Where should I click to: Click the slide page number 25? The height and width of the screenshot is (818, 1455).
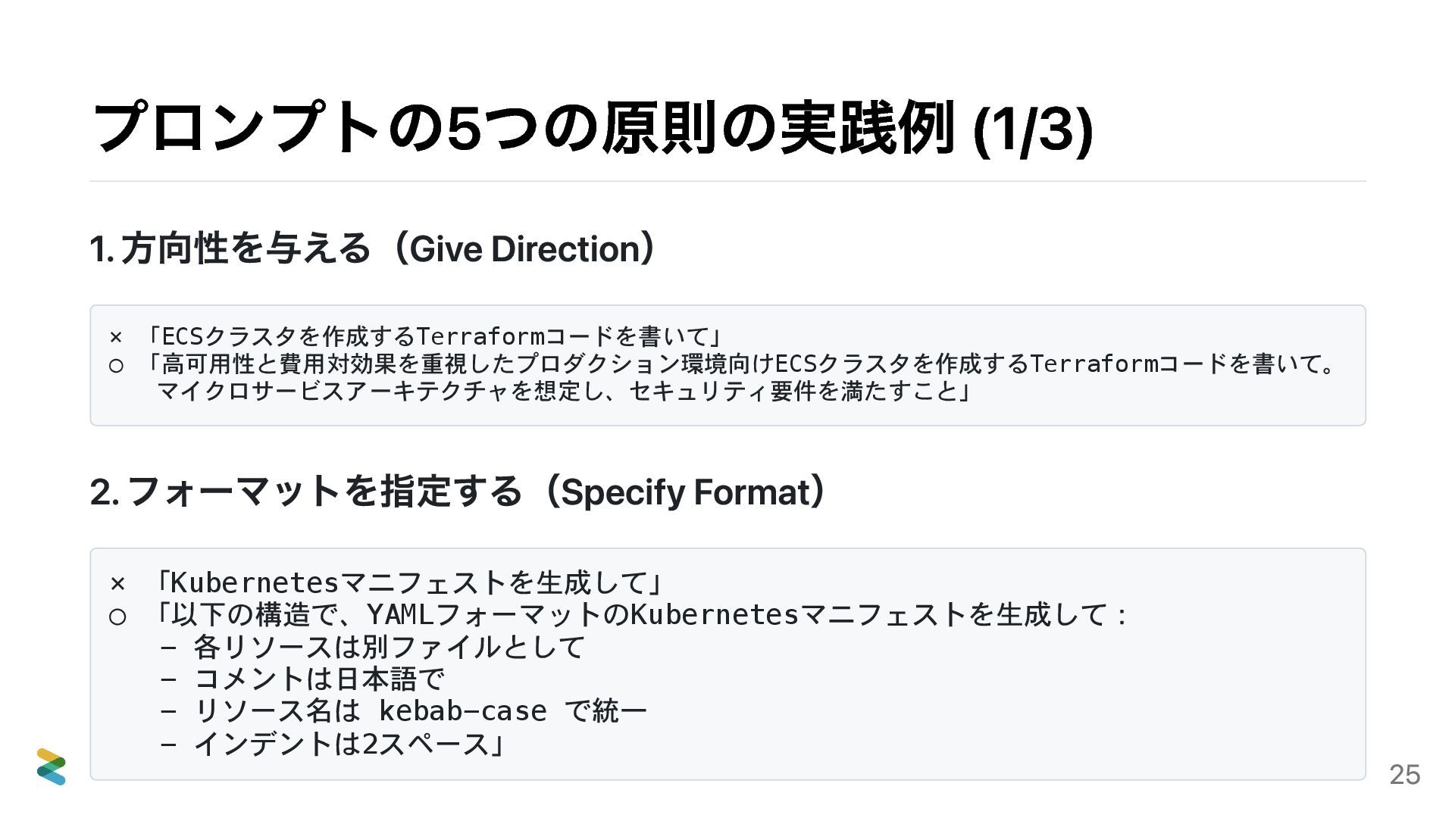point(1404,775)
